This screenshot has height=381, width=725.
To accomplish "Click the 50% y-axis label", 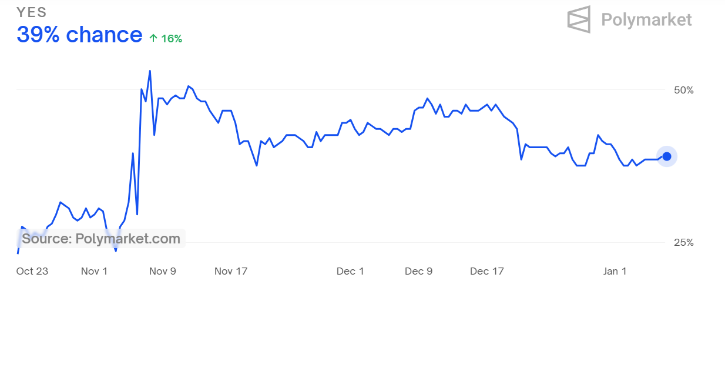I will tap(683, 90).
